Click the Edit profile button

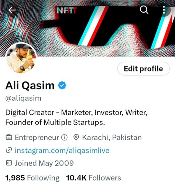coord(144,69)
